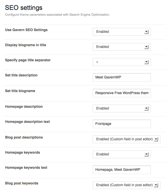Screen dimensions: 166x192
Task: Click arrow icon of Homepage keywords dropdown
Action: pyautogui.click(x=146, y=155)
